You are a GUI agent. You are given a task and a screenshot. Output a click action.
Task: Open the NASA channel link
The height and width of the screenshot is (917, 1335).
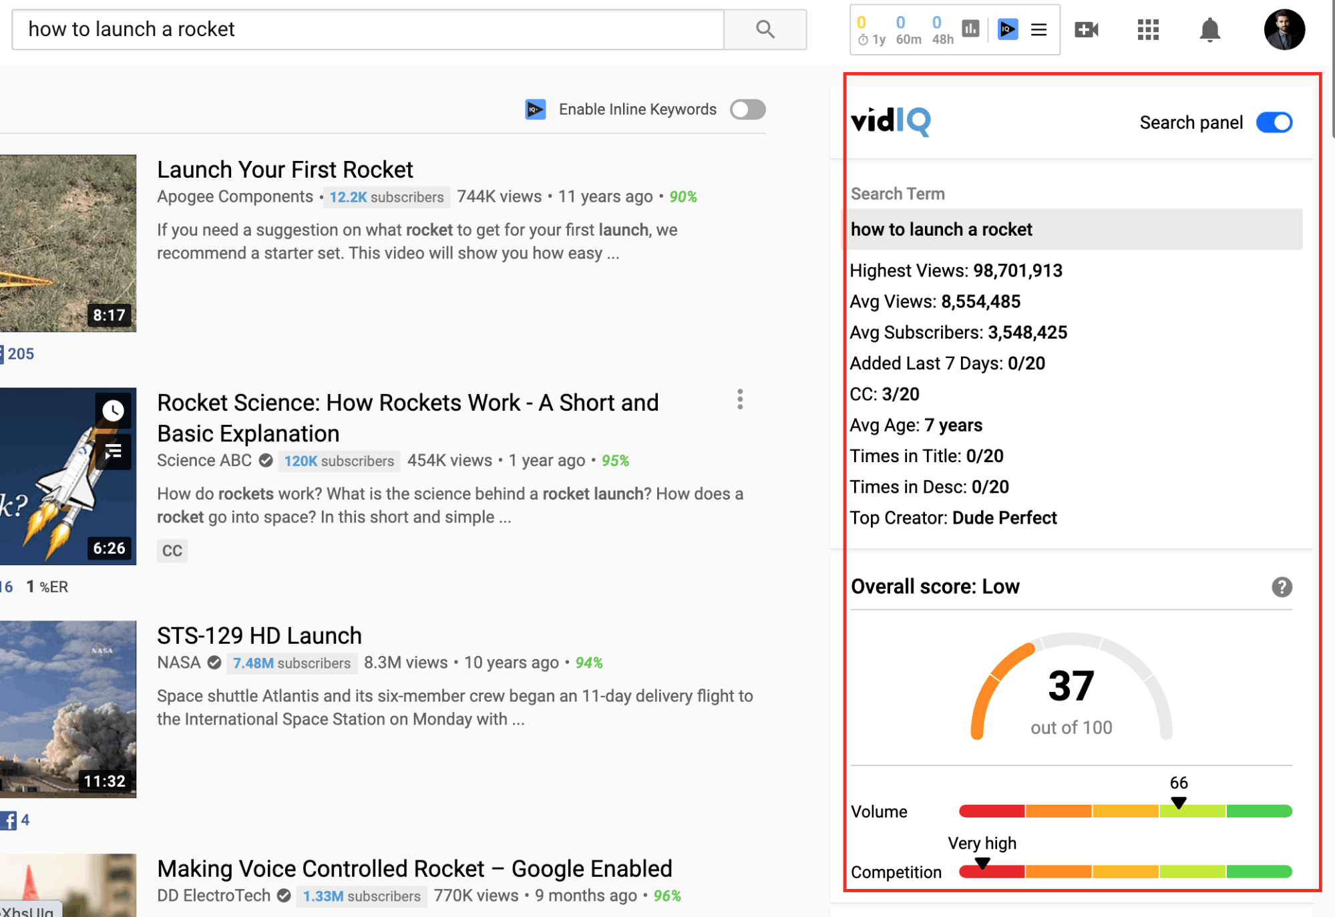click(179, 663)
